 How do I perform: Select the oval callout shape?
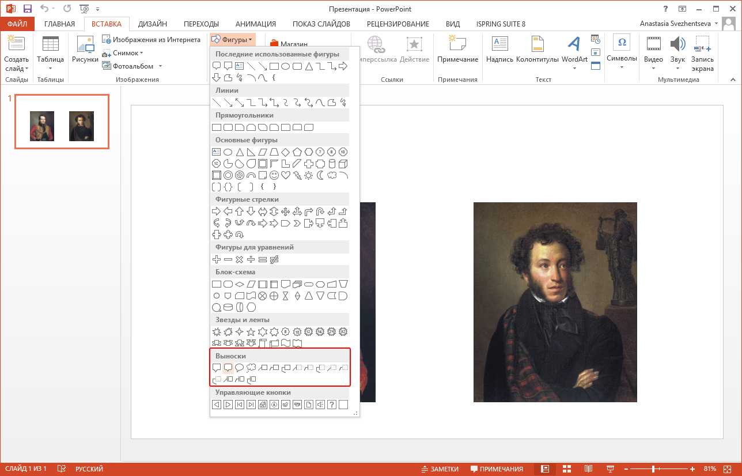pos(240,368)
